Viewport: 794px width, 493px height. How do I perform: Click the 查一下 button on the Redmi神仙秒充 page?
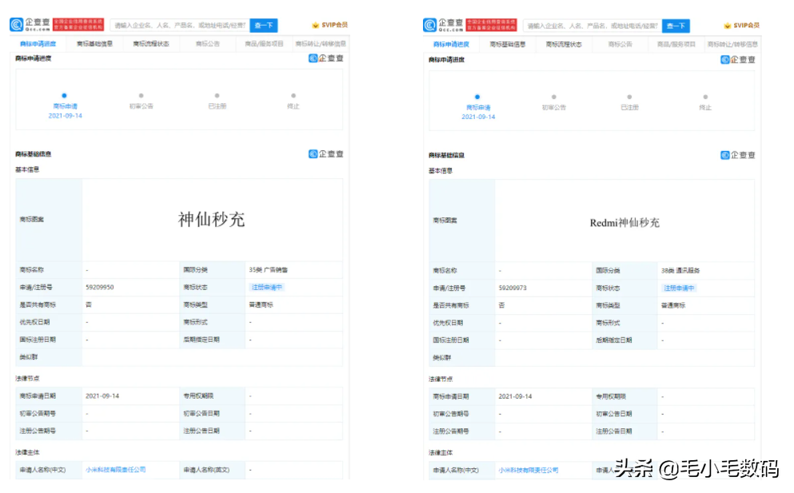(x=676, y=26)
